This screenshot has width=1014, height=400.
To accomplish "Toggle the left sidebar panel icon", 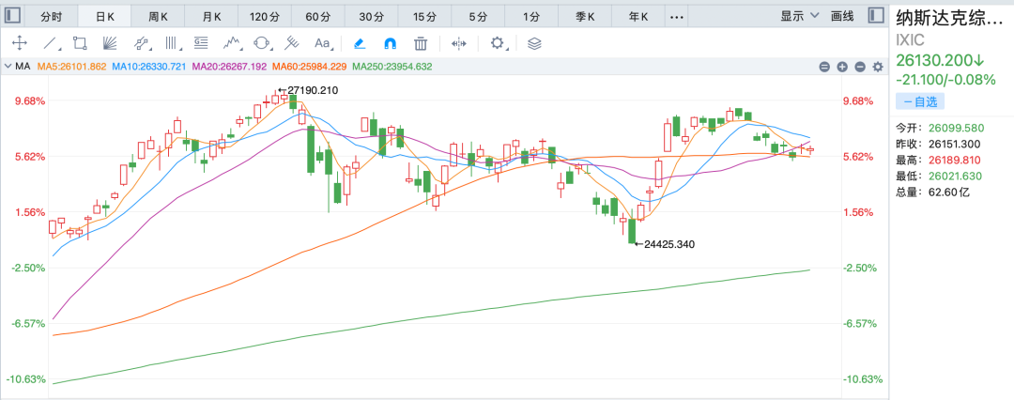I will [13, 16].
